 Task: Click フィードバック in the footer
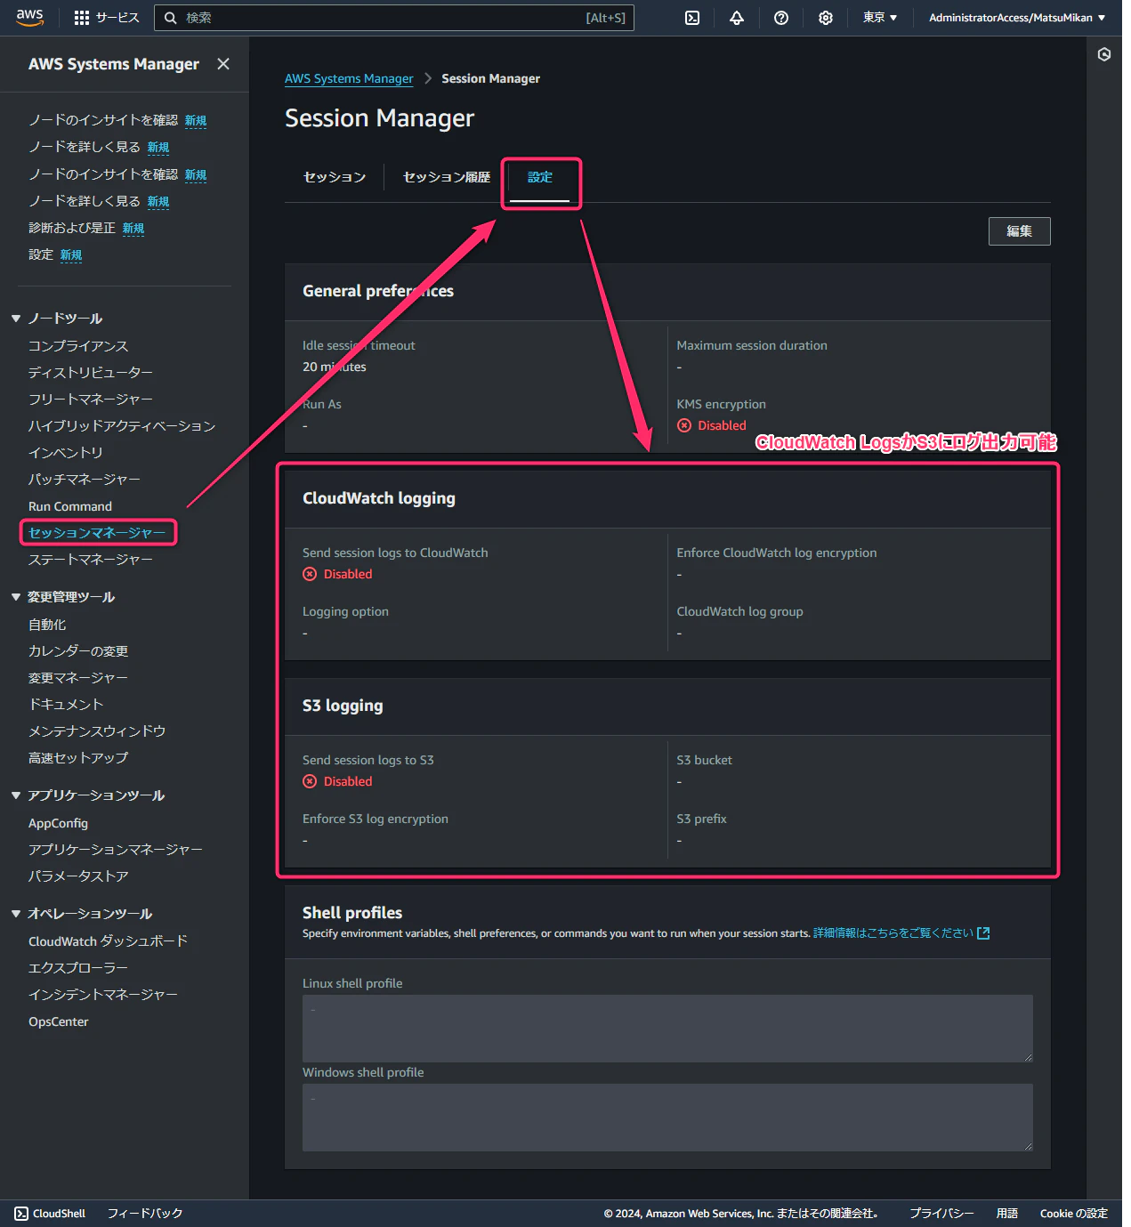pyautogui.click(x=145, y=1214)
